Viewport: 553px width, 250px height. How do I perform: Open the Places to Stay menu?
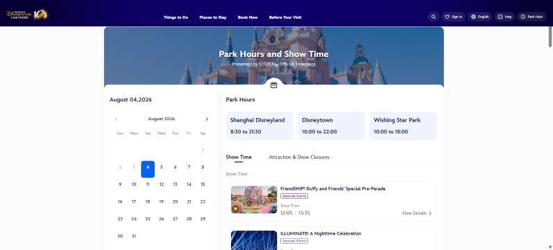tap(212, 17)
